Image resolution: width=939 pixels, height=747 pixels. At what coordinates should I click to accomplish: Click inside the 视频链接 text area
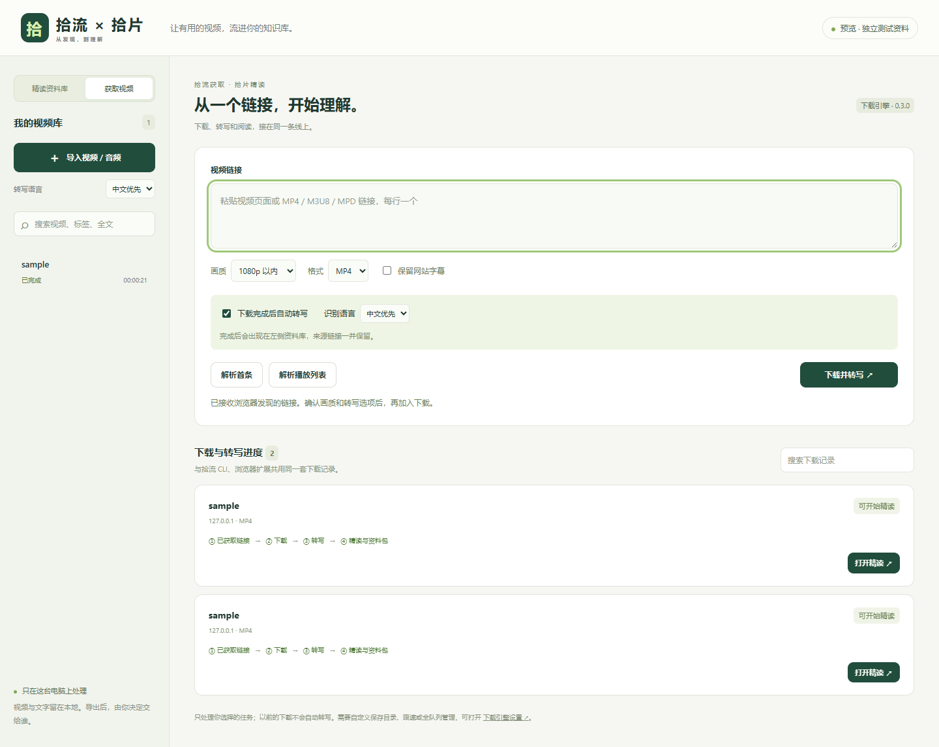tap(554, 216)
